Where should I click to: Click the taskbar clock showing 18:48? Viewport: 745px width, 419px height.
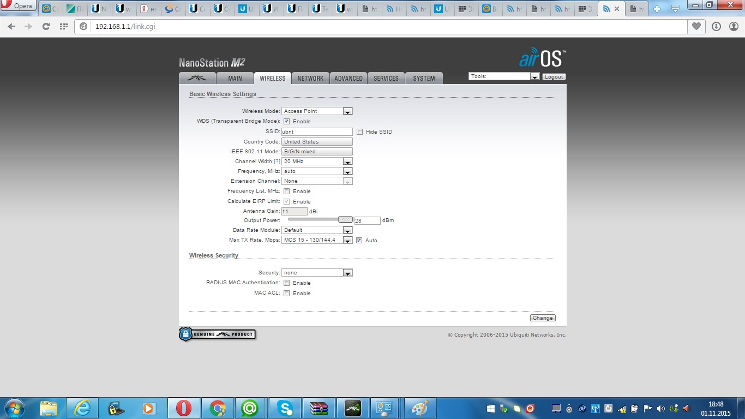pos(716,409)
